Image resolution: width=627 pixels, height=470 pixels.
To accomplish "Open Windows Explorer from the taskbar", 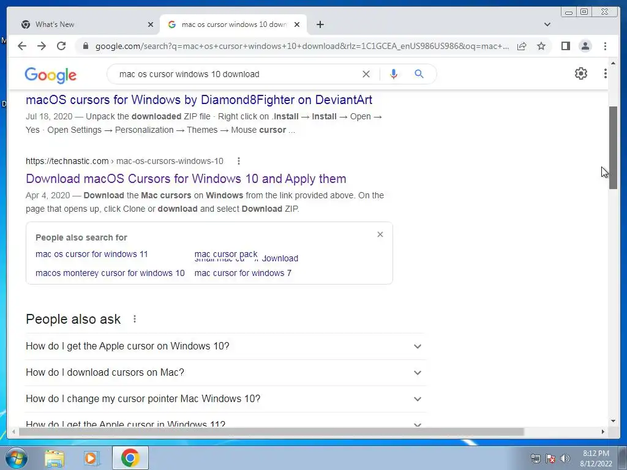I will [x=54, y=458].
